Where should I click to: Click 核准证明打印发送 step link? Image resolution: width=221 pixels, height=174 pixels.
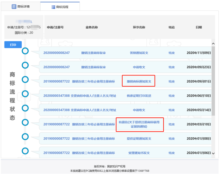coord(139,96)
